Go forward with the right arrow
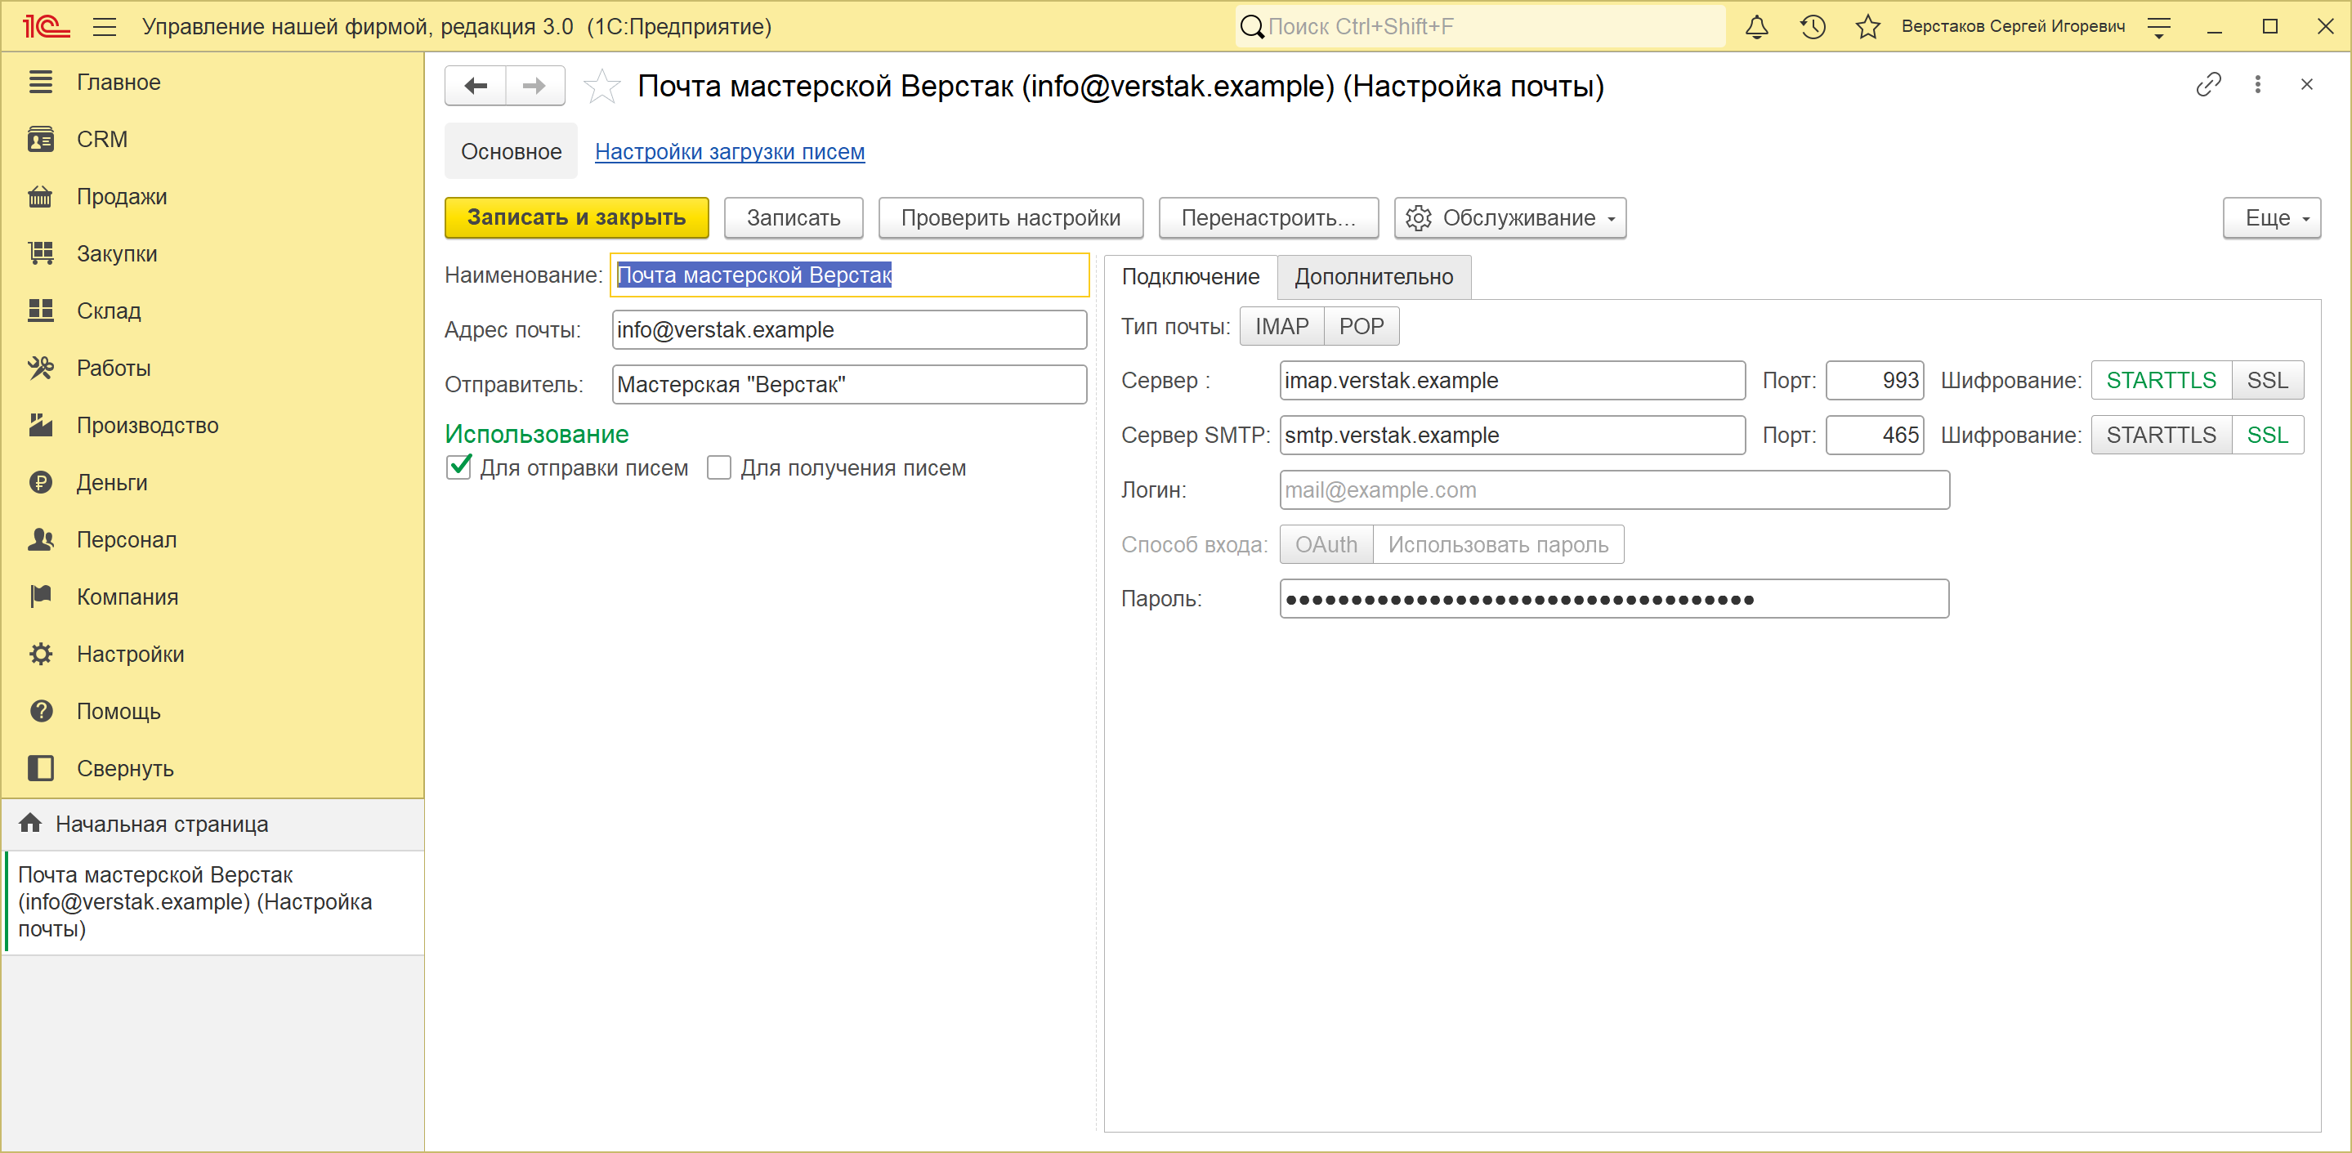2352x1153 pixels. [x=535, y=86]
